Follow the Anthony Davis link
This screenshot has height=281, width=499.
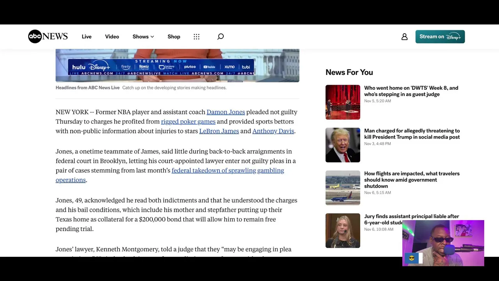click(273, 131)
